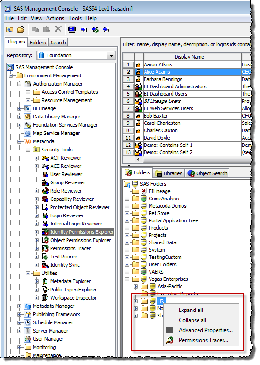Click the BI Lineage plug-in icon
The width and height of the screenshot is (260, 365).
pos(28,108)
